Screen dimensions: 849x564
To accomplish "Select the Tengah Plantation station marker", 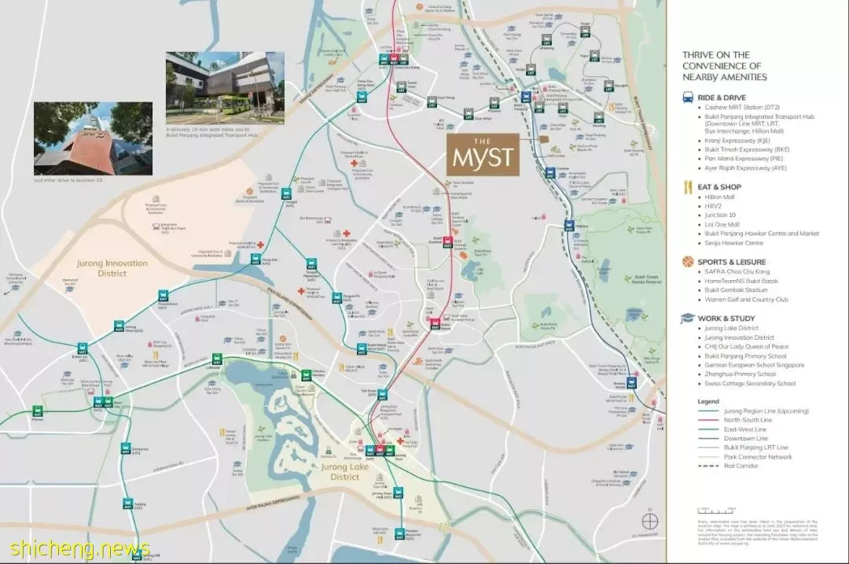I will [311, 264].
